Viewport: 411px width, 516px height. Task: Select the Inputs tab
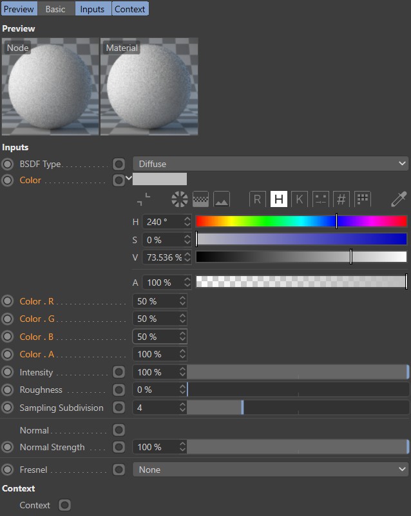pyautogui.click(x=93, y=8)
